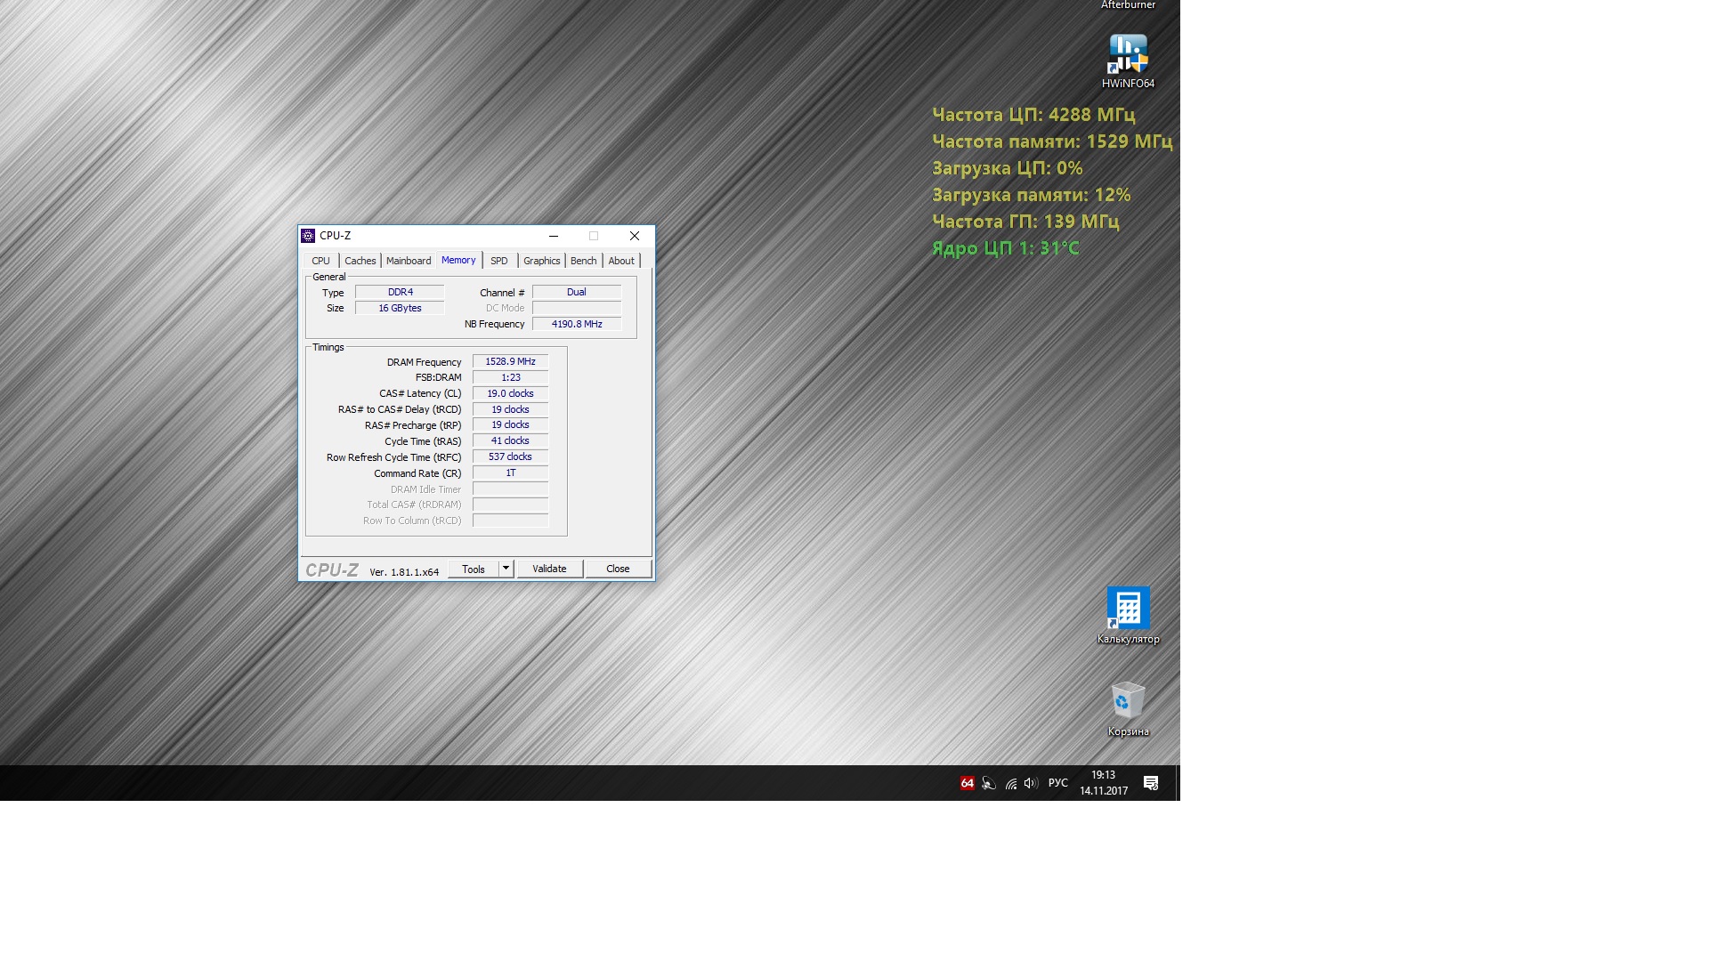Expand the Tools dropdown arrow
This screenshot has width=1709, height=961.
(x=506, y=569)
